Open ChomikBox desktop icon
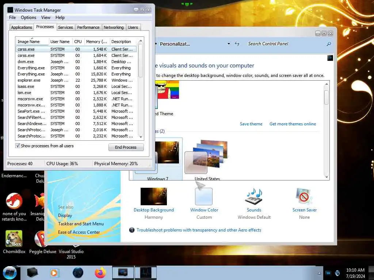The height and width of the screenshot is (280, 374). [x=14, y=242]
